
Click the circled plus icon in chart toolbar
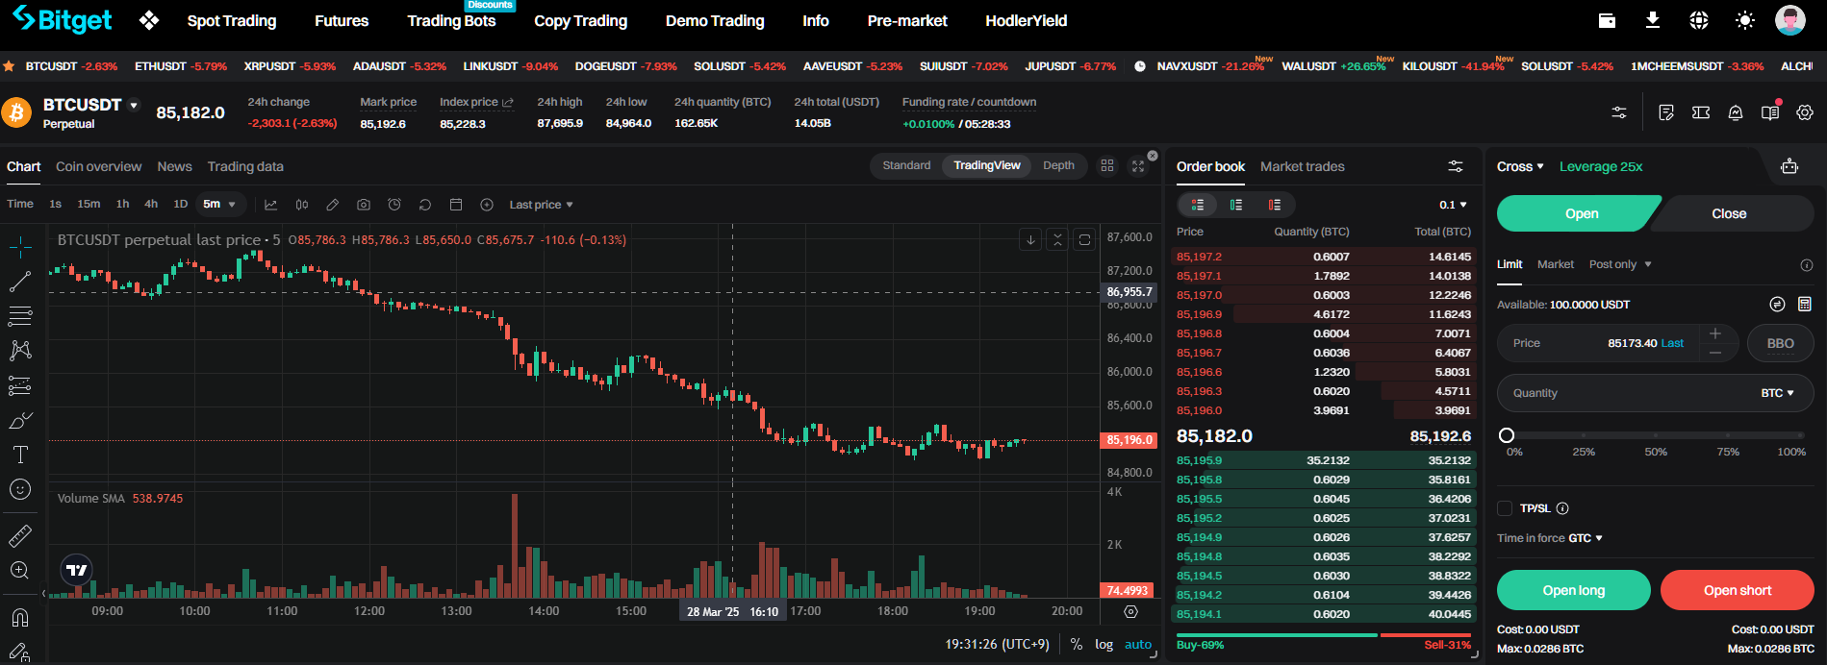[x=487, y=205]
